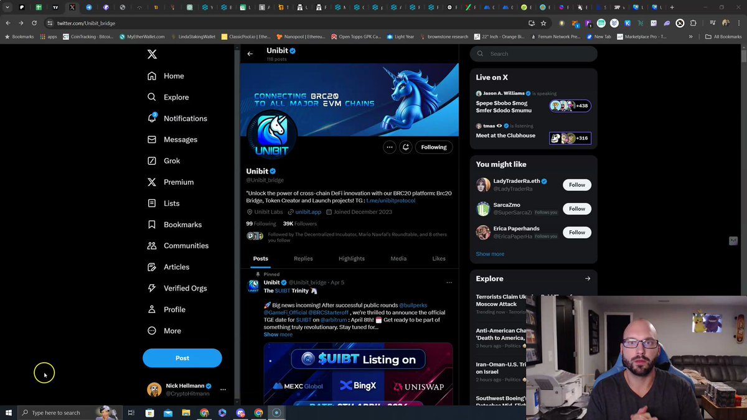Bookmark page with star icon
Screen dimensions: 747x420
[543, 23]
